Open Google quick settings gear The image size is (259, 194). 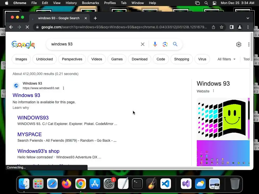point(239,44)
